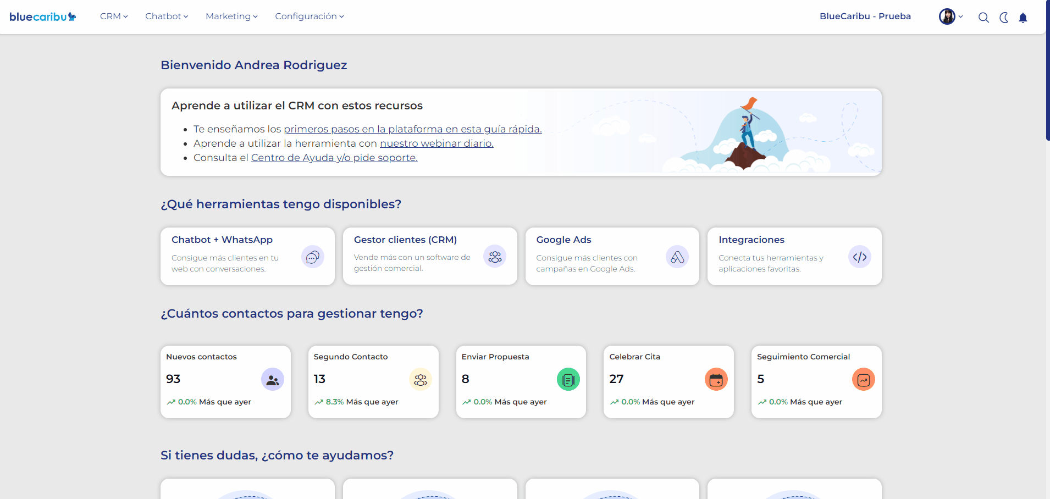Image resolution: width=1050 pixels, height=499 pixels.
Task: Click the page vertical scrollbar thumb
Action: click(1048, 70)
